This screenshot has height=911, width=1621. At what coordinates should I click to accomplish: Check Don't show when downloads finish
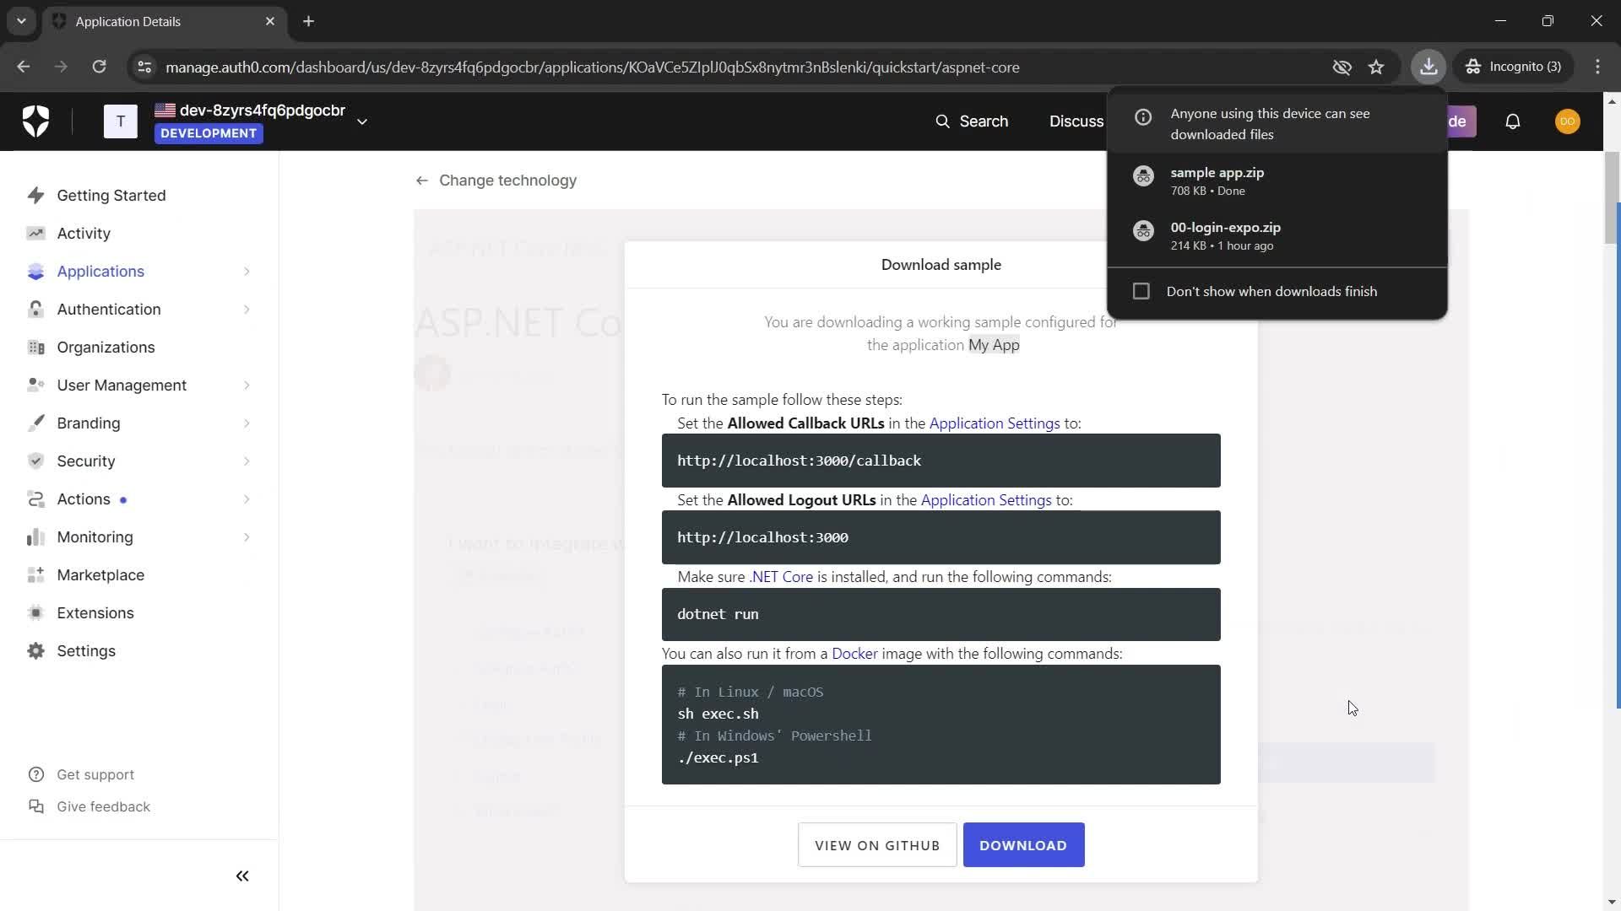[1141, 291]
